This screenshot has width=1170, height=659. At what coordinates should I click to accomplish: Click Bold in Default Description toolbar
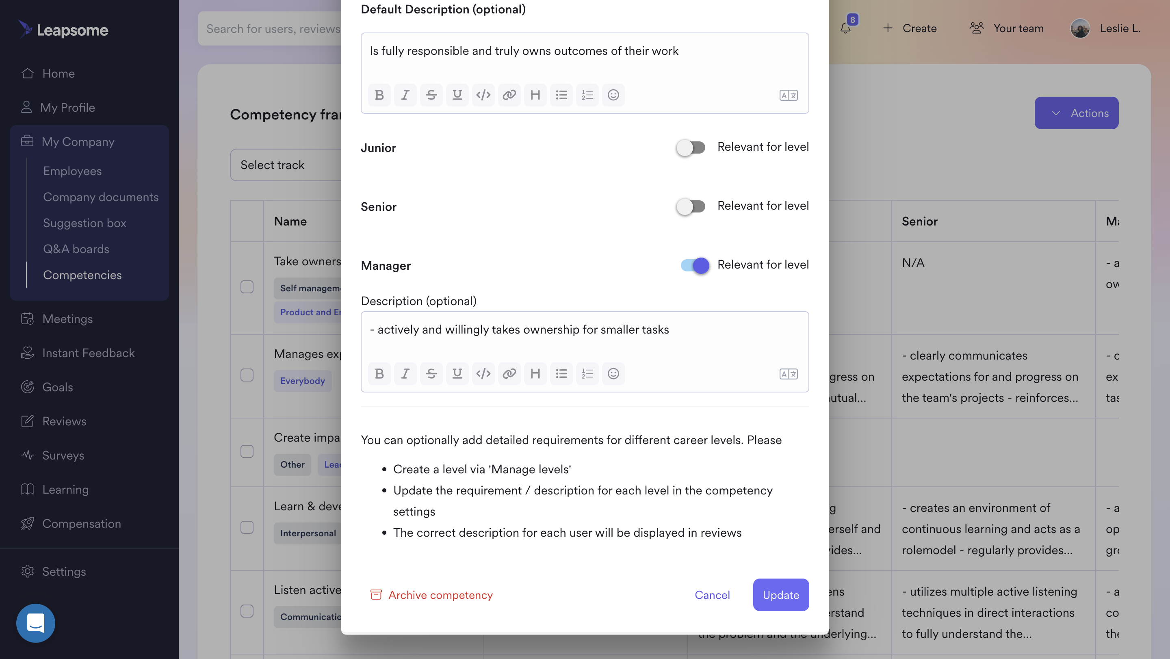tap(379, 95)
